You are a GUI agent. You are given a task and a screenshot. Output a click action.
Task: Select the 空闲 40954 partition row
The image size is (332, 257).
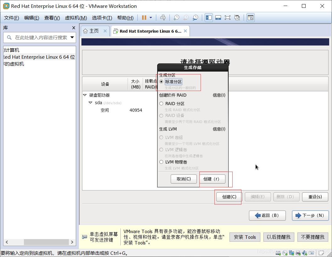tap(120, 110)
